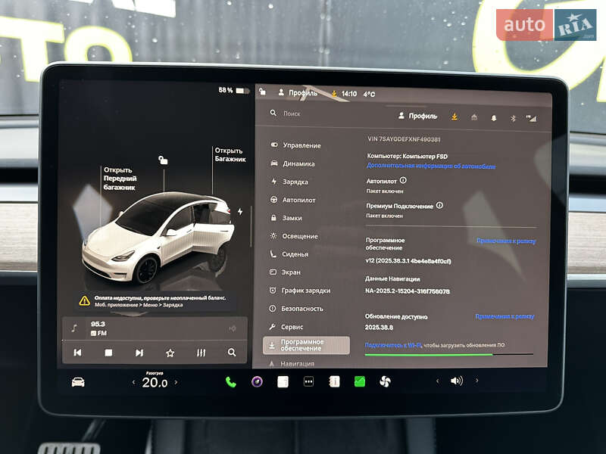606x454 pixels.
Task: Open the phone app from the bottom dock
Action: point(229,381)
